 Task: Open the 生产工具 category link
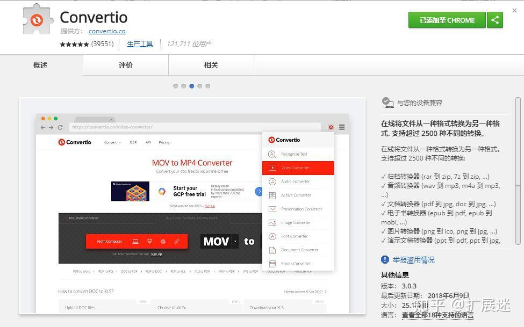point(140,43)
